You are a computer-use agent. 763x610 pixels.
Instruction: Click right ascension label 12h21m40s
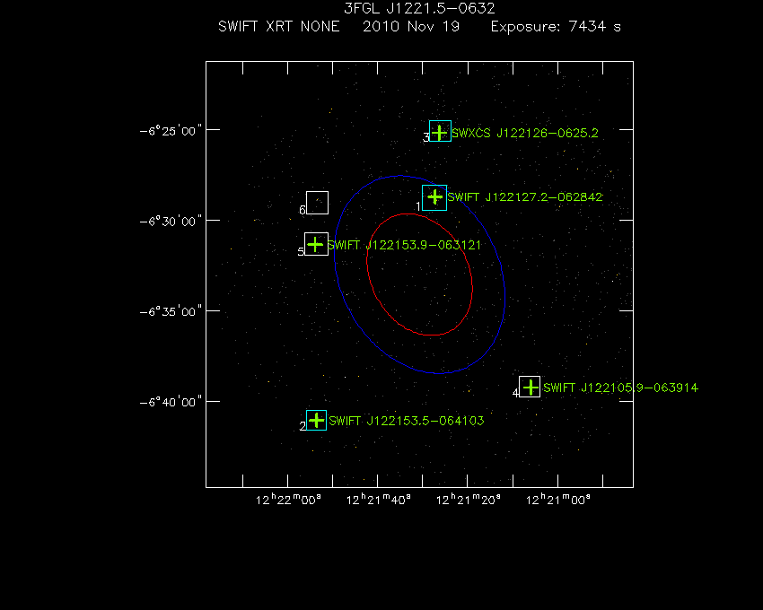[x=379, y=499]
